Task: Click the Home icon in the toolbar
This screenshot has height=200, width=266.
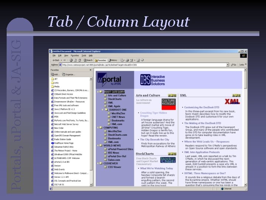Action: tap(79, 60)
